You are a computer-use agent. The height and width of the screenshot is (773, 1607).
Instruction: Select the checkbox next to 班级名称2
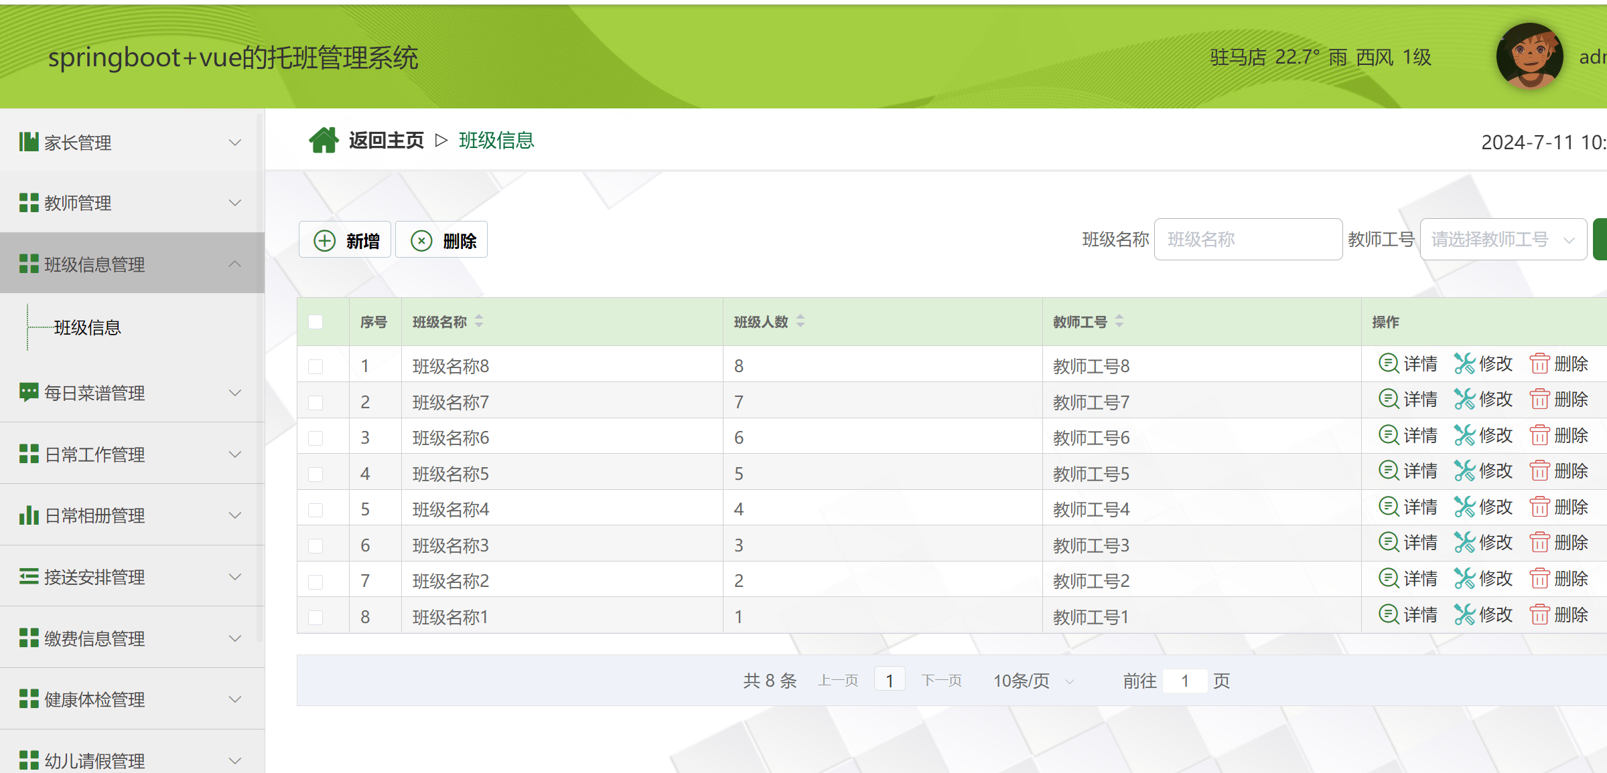click(x=316, y=580)
